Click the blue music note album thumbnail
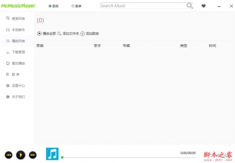Screen dimensions: 235x163 [52, 154]
